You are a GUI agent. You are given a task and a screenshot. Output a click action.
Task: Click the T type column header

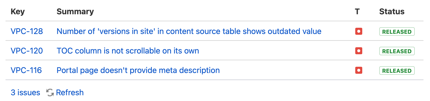(357, 11)
